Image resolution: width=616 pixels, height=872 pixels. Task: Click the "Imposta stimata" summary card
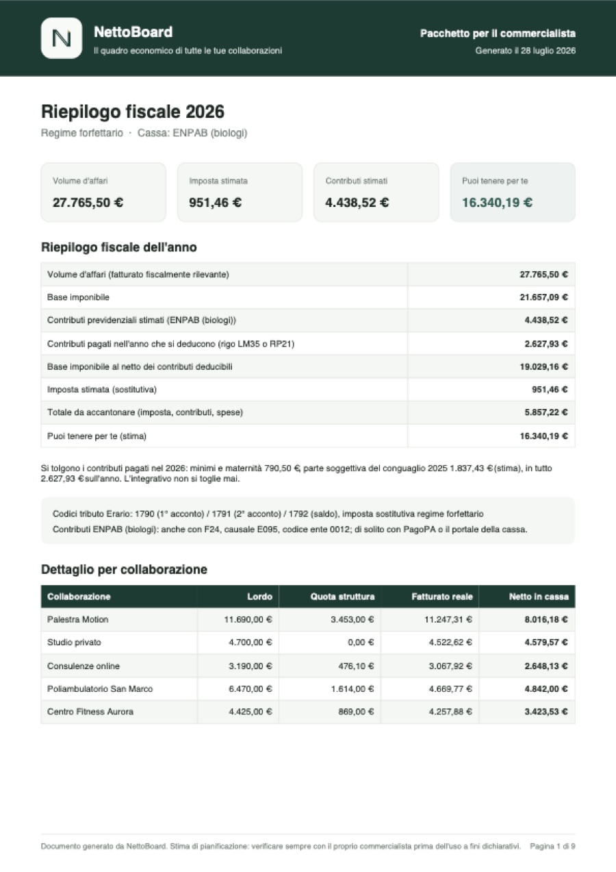(240, 192)
